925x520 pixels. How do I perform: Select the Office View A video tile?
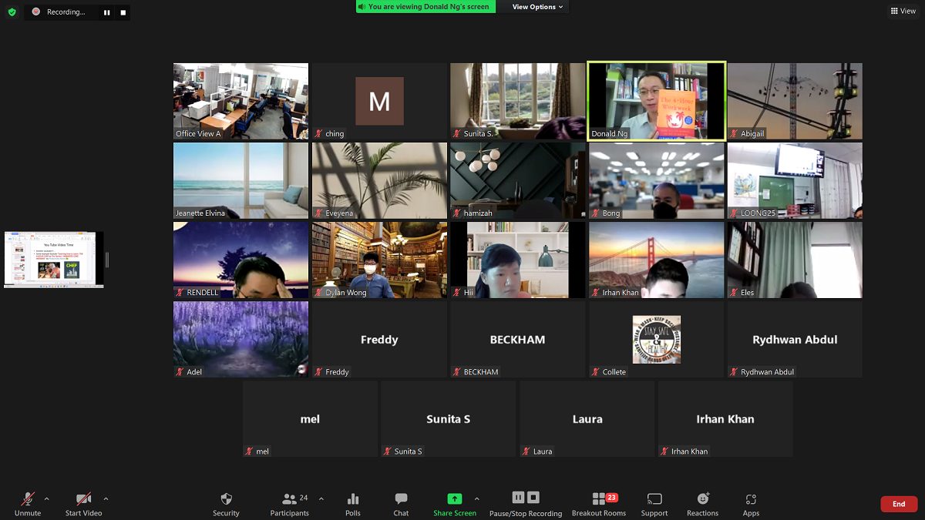240,101
